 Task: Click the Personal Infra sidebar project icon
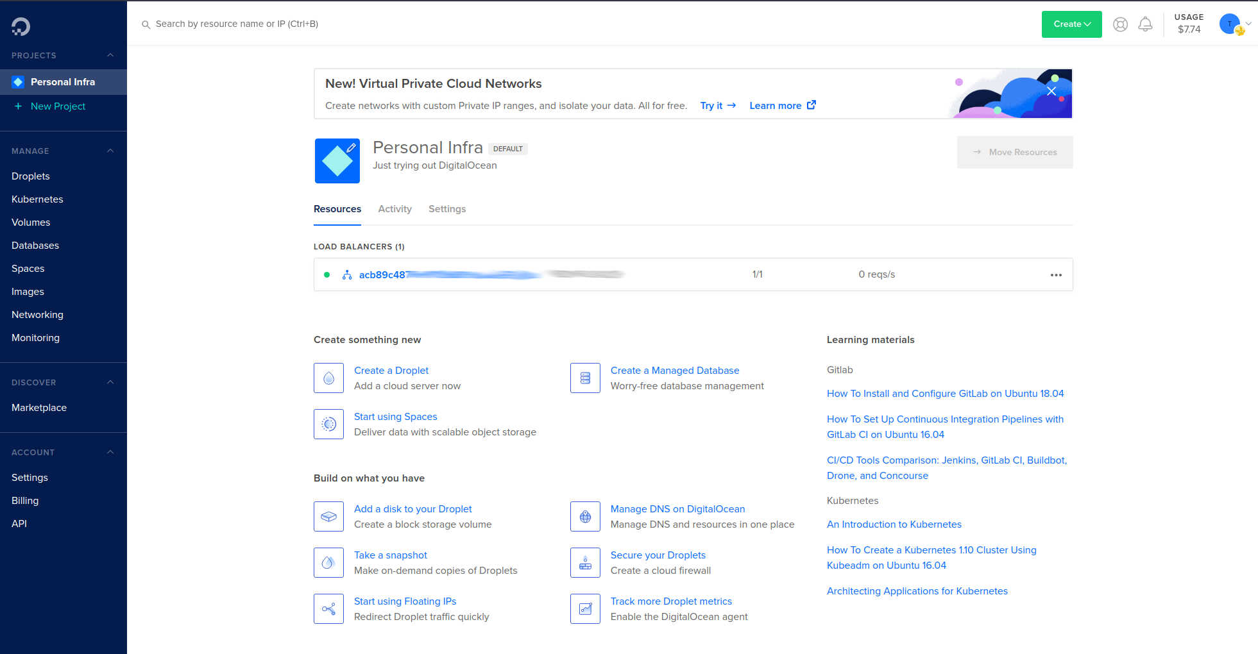pyautogui.click(x=18, y=82)
